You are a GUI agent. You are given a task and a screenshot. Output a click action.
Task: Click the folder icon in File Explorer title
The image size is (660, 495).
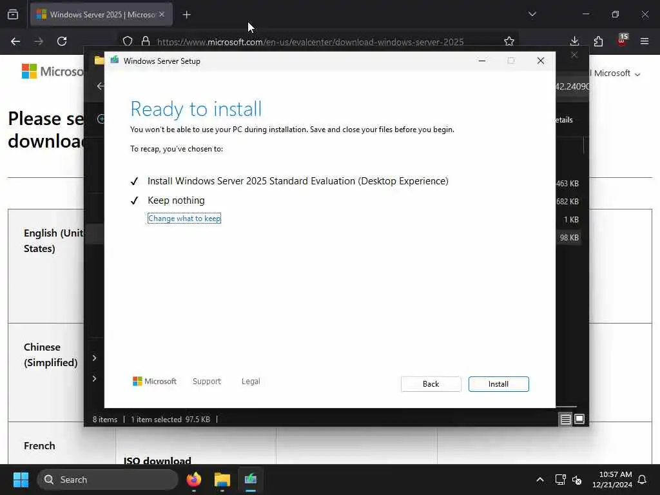[99, 60]
